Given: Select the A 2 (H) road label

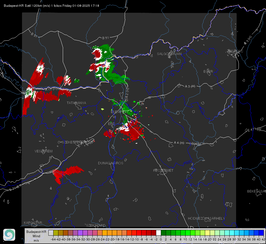Looking at the screenshot, I should click(x=127, y=94).
